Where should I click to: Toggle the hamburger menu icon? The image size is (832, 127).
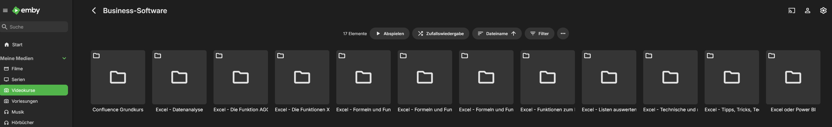coord(5,11)
